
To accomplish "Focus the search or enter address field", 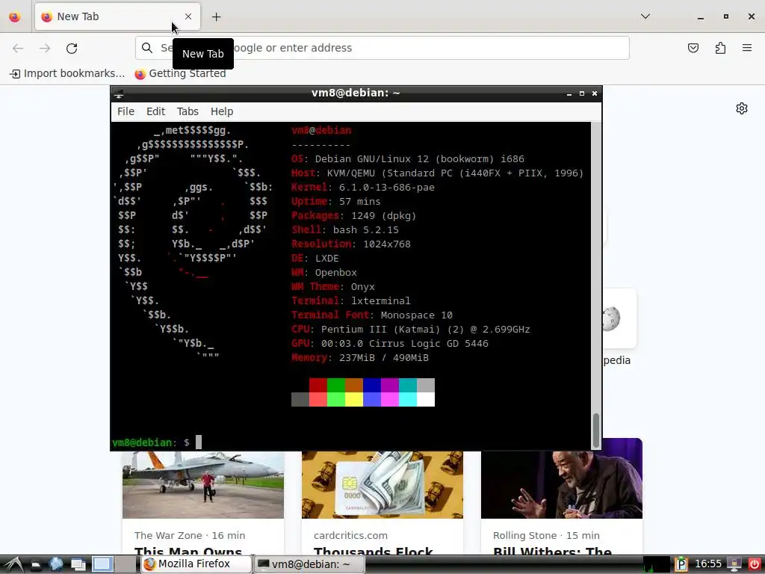I will [382, 48].
